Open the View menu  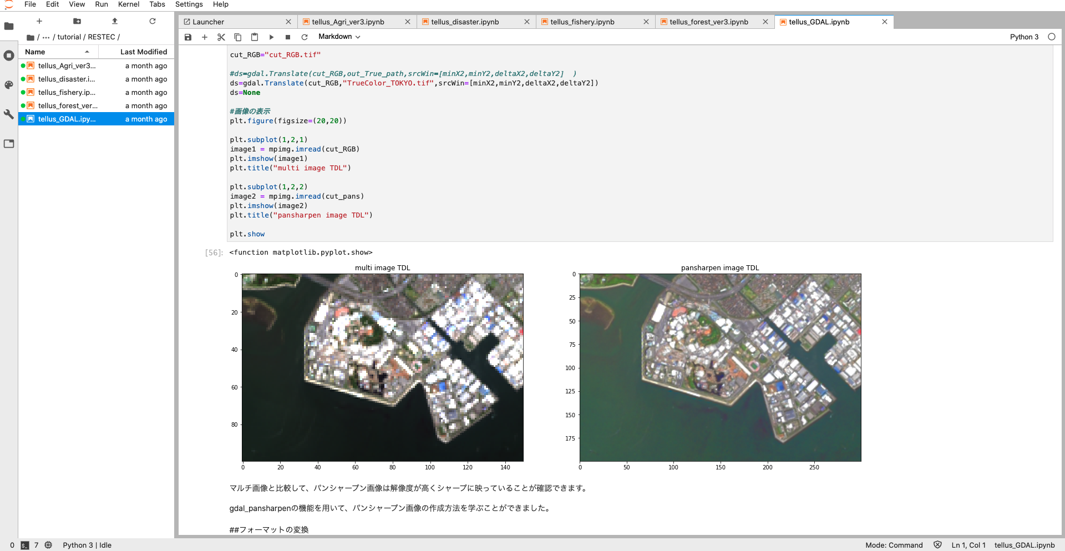click(77, 4)
